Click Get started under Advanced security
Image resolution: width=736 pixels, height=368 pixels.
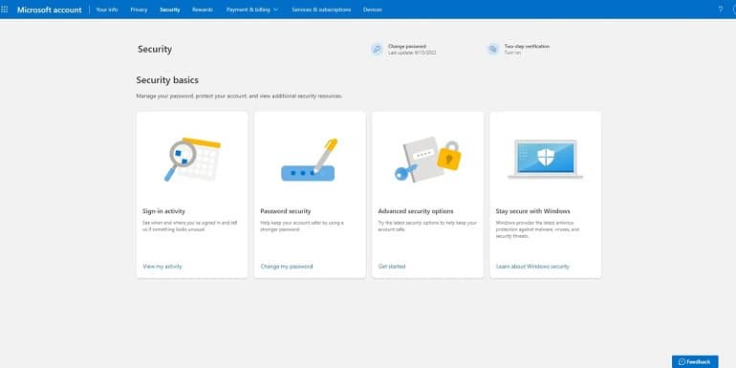pos(392,266)
